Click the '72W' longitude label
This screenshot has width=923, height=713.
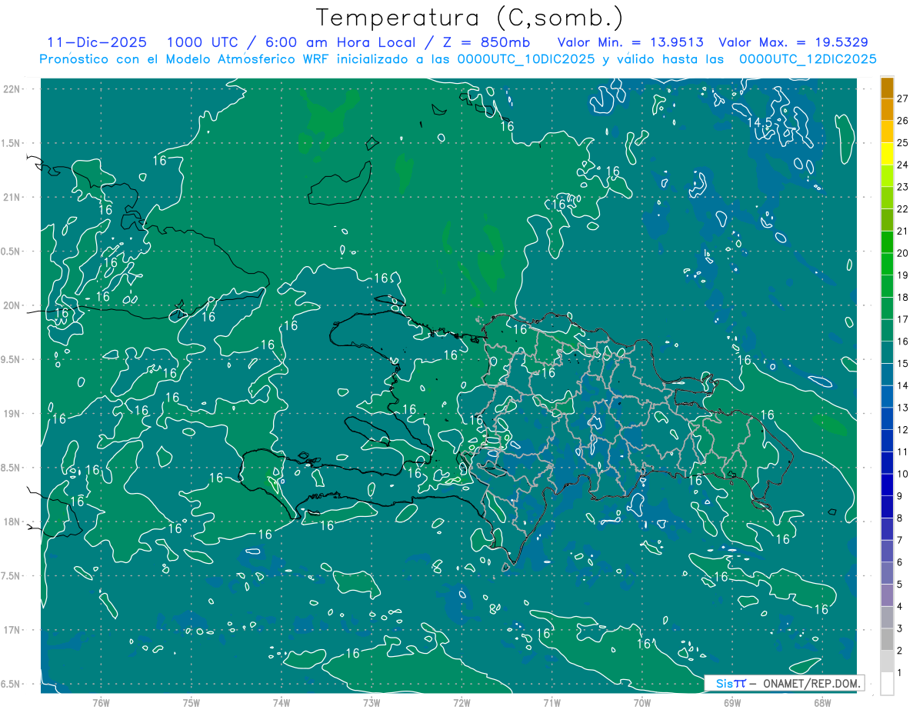coord(461,702)
